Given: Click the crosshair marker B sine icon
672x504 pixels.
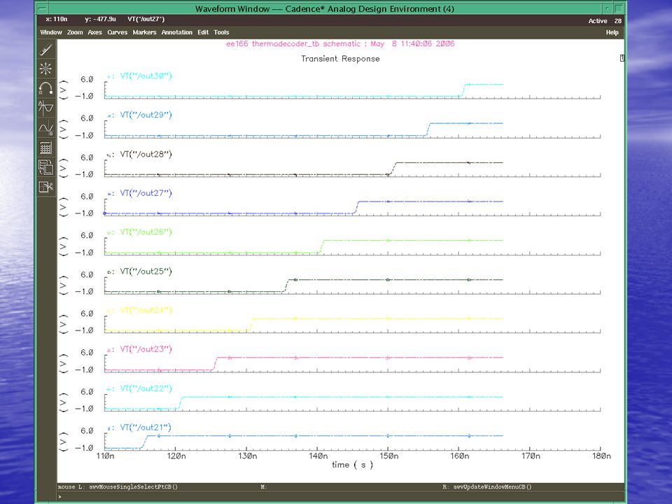Looking at the screenshot, I should (46, 127).
